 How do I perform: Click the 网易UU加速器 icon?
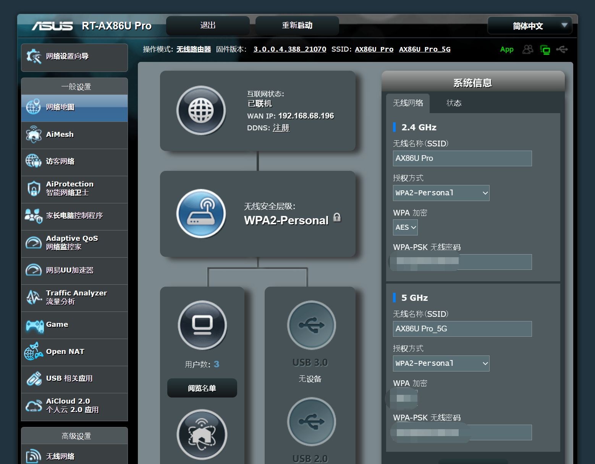click(33, 270)
